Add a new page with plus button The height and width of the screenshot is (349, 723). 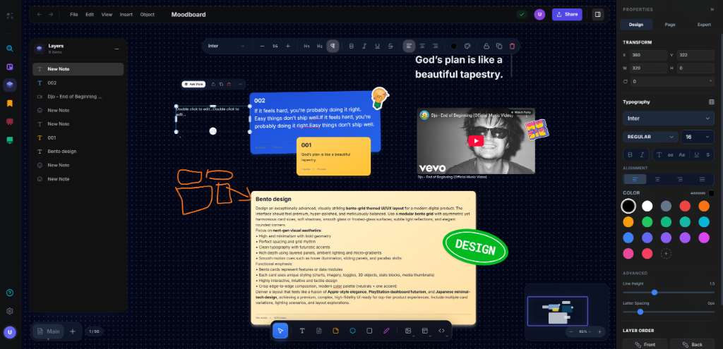point(73,331)
